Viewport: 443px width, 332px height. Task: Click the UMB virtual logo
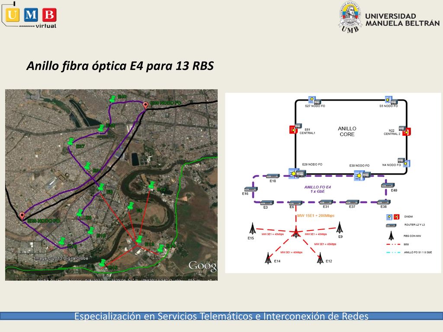point(29,15)
